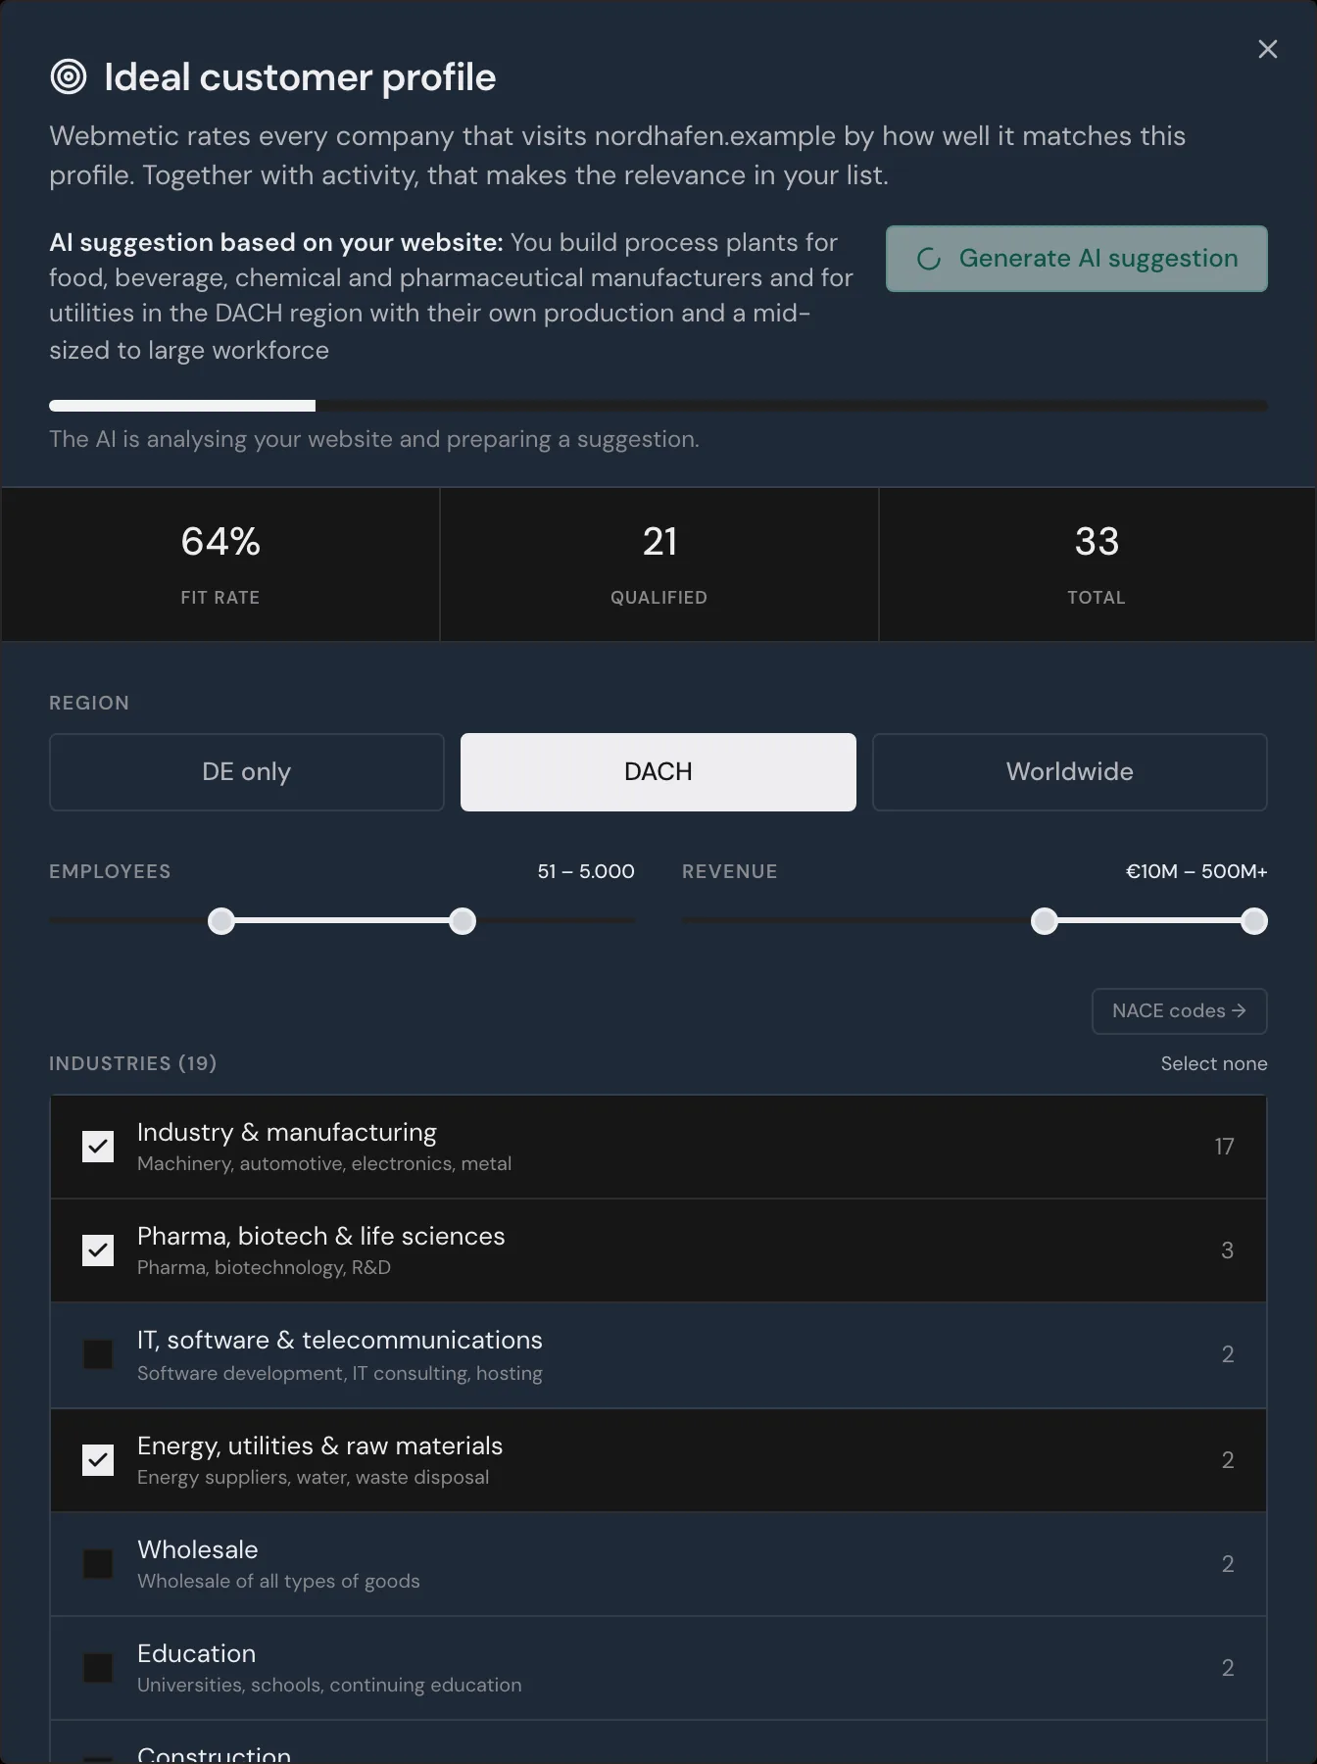1317x1764 pixels.
Task: Click Generate AI suggestion button
Action: pos(1077,259)
